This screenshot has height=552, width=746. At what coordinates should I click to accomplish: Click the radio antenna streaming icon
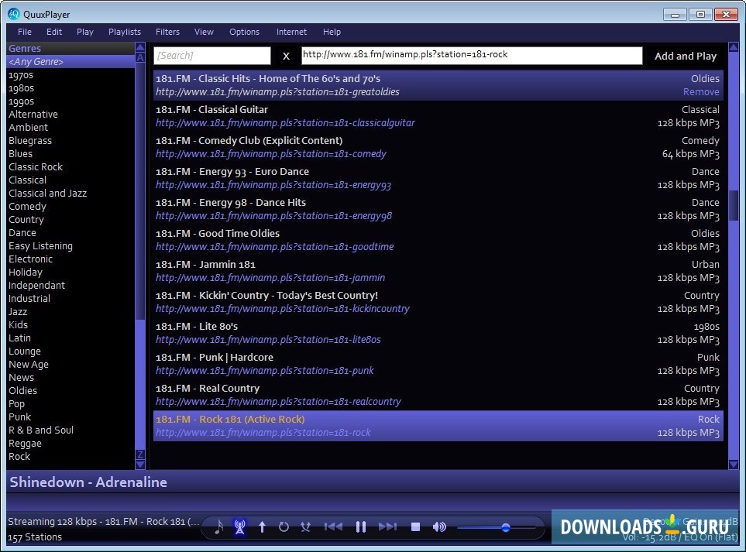point(240,526)
